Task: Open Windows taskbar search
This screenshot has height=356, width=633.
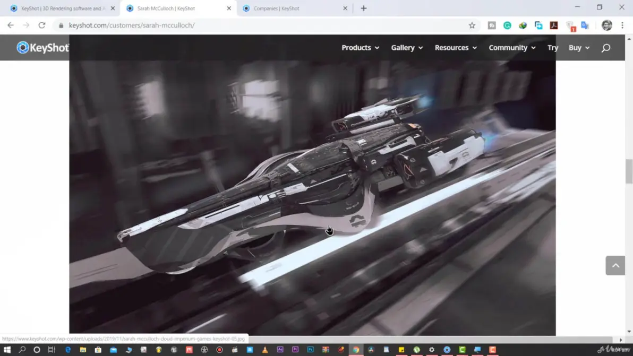Action: coord(22,350)
